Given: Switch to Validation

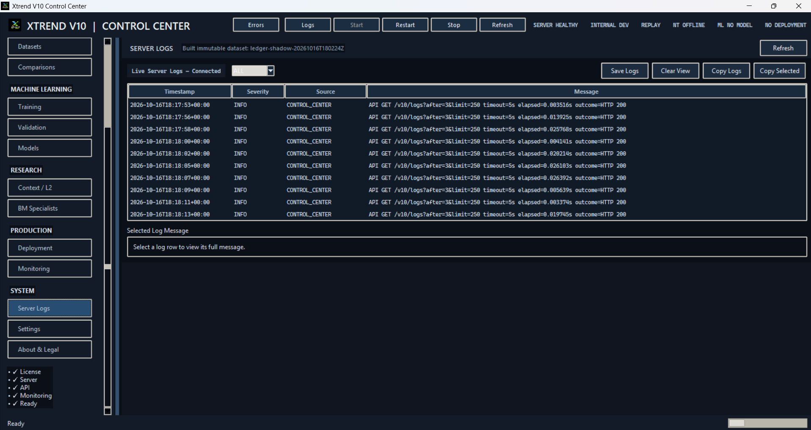Looking at the screenshot, I should click(x=49, y=127).
